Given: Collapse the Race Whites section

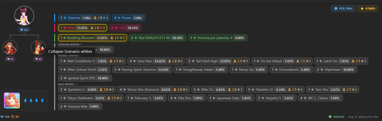Looking at the screenshot, I should pos(67,84).
